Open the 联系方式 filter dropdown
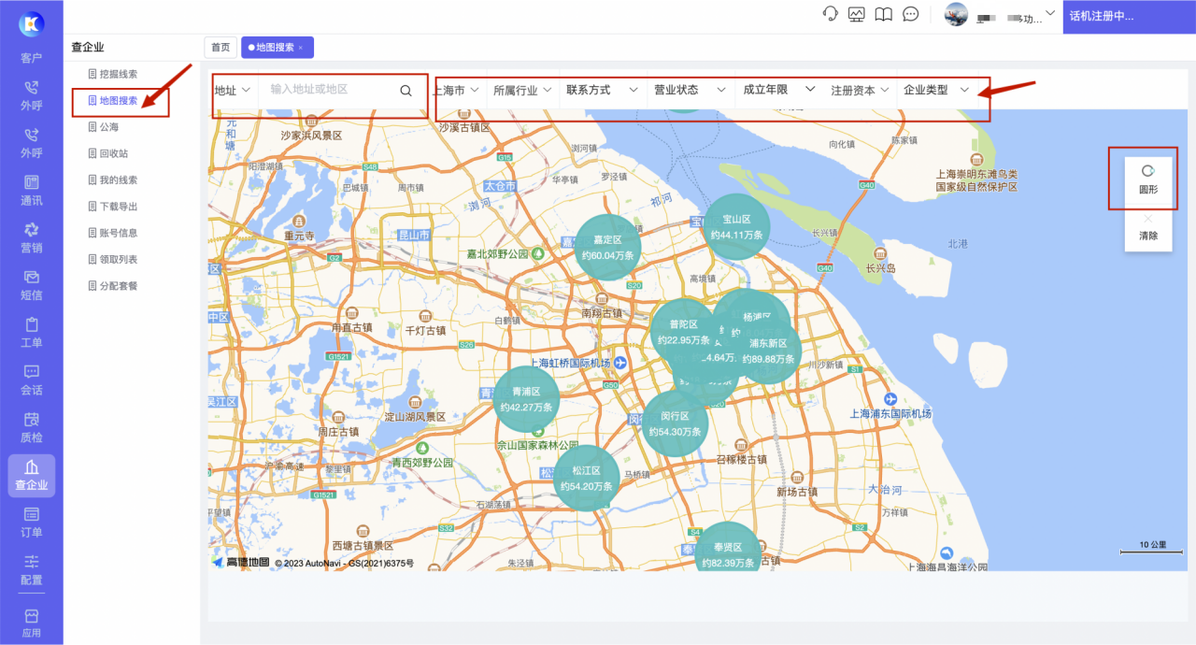This screenshot has width=1196, height=645. 603,91
